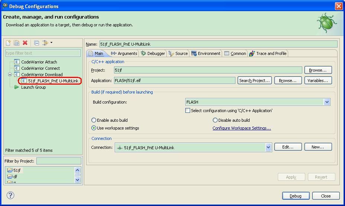Select the Enable auto build radio button
The image size is (345, 206).
[94, 120]
